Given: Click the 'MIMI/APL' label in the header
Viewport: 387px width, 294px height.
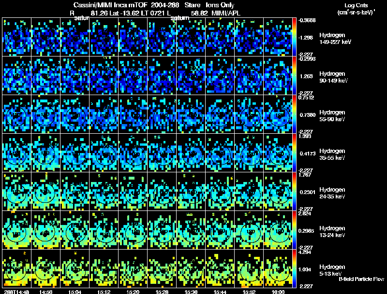Looking at the screenshot, I should click(x=225, y=13).
